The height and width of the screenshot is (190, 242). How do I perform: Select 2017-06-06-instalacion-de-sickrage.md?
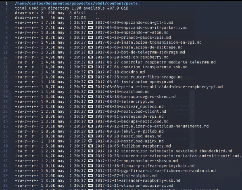(139, 47)
